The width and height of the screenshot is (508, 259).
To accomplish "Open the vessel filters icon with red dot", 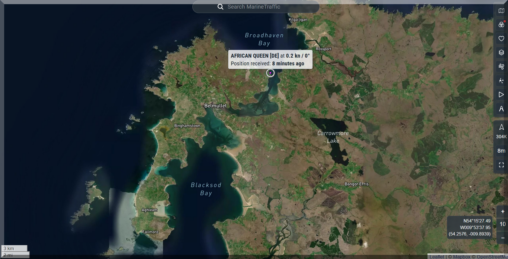I will click(501, 25).
